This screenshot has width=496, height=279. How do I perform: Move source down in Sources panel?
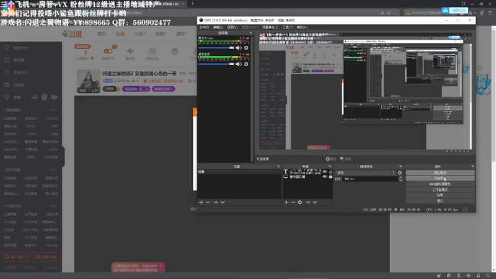click(x=315, y=202)
